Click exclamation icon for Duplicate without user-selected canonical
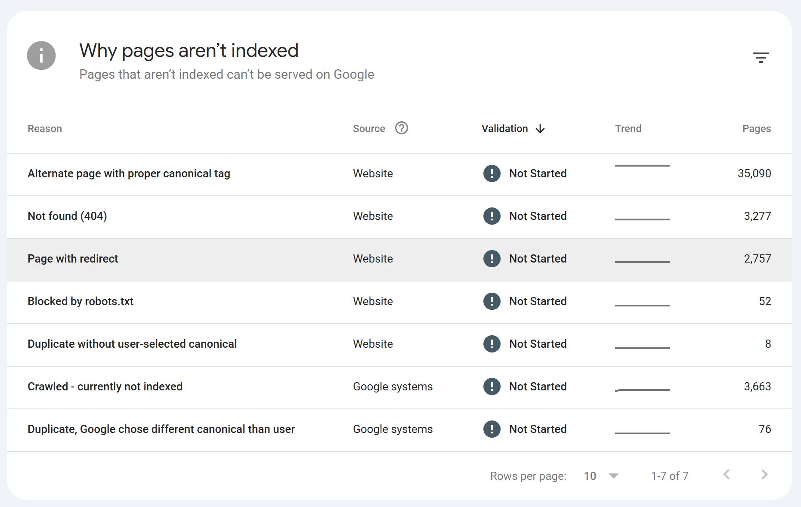 pos(492,344)
